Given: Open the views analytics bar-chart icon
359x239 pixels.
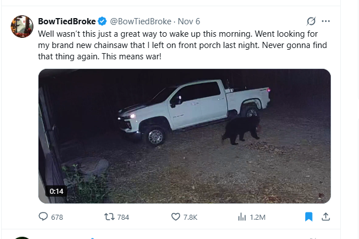Looking at the screenshot, I should (x=242, y=217).
